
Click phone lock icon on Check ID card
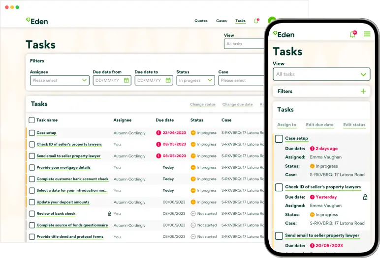[365, 197]
